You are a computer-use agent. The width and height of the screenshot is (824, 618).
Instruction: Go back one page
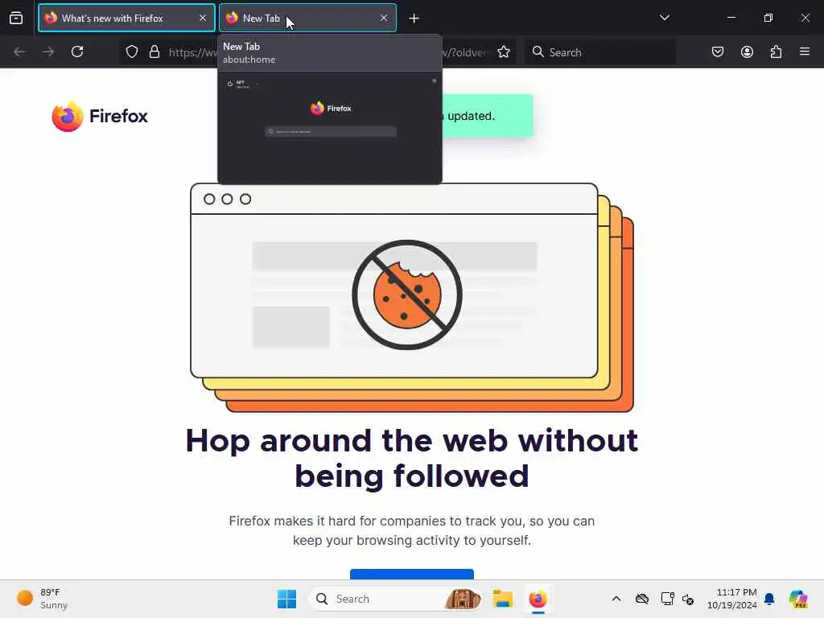click(19, 51)
